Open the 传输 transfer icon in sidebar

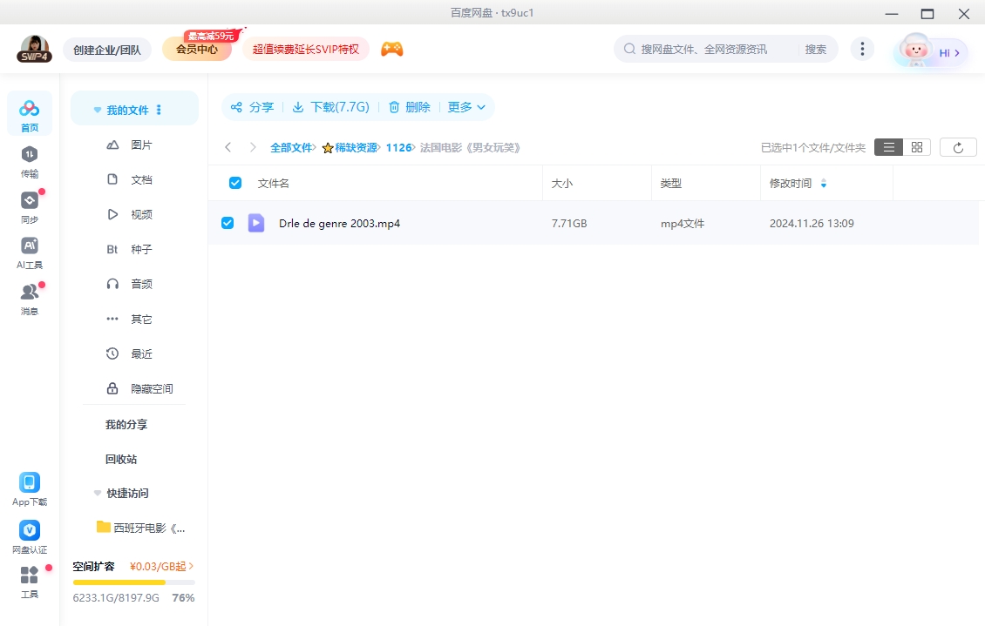click(30, 155)
